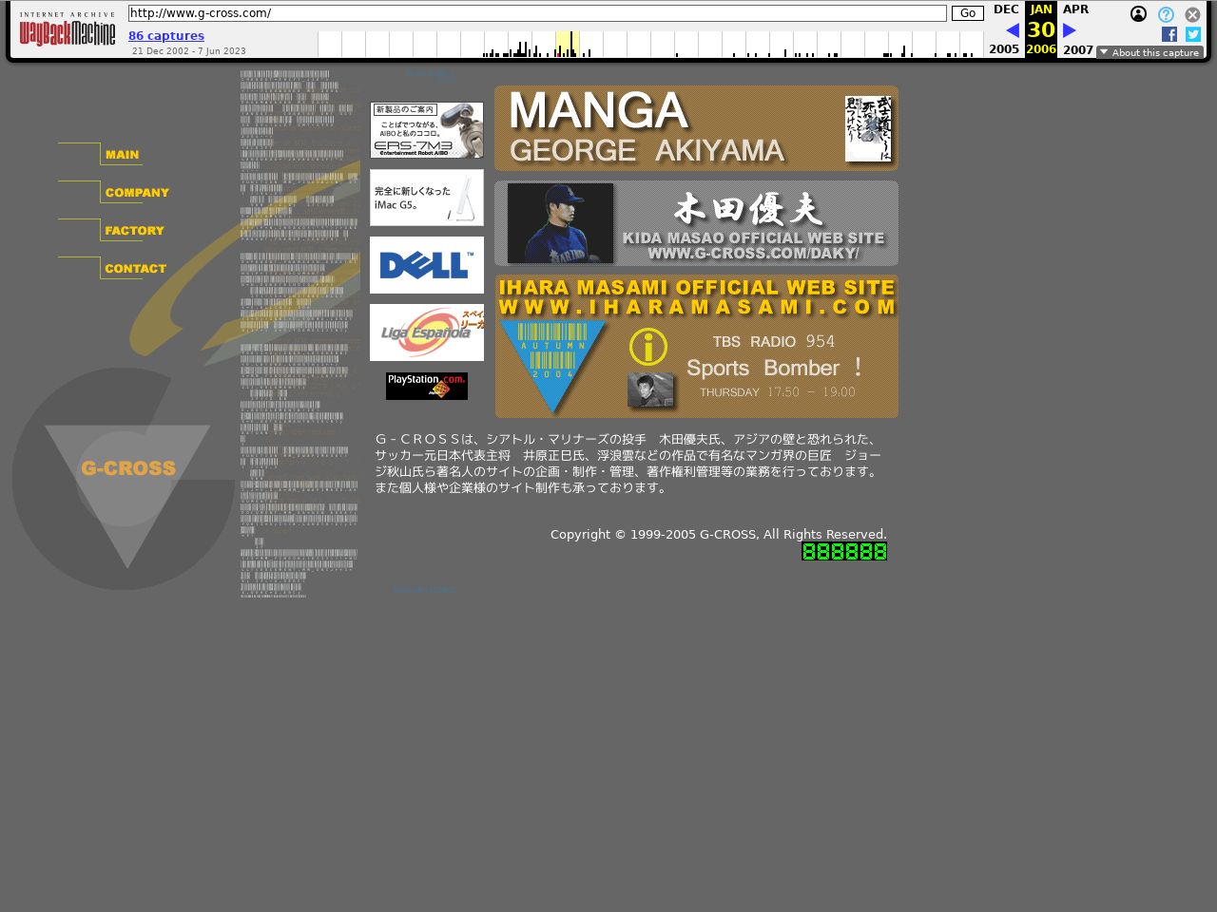Select the FACTORY menu item
The image size is (1217, 912).
[134, 231]
